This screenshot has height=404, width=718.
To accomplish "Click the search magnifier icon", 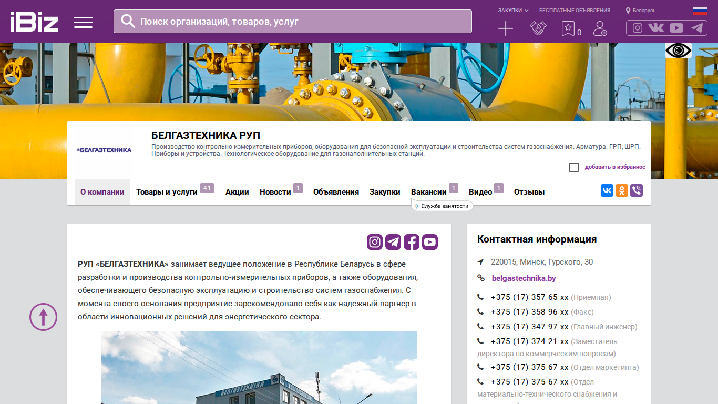I will click(128, 21).
